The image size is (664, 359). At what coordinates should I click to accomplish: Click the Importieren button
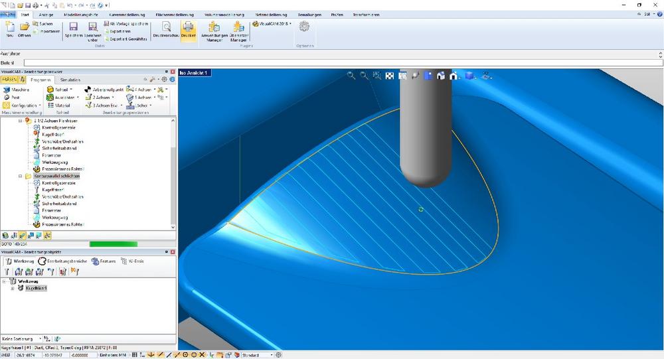[49, 31]
